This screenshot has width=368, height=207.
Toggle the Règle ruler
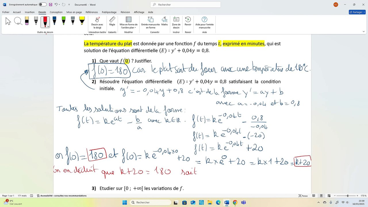tap(112, 21)
